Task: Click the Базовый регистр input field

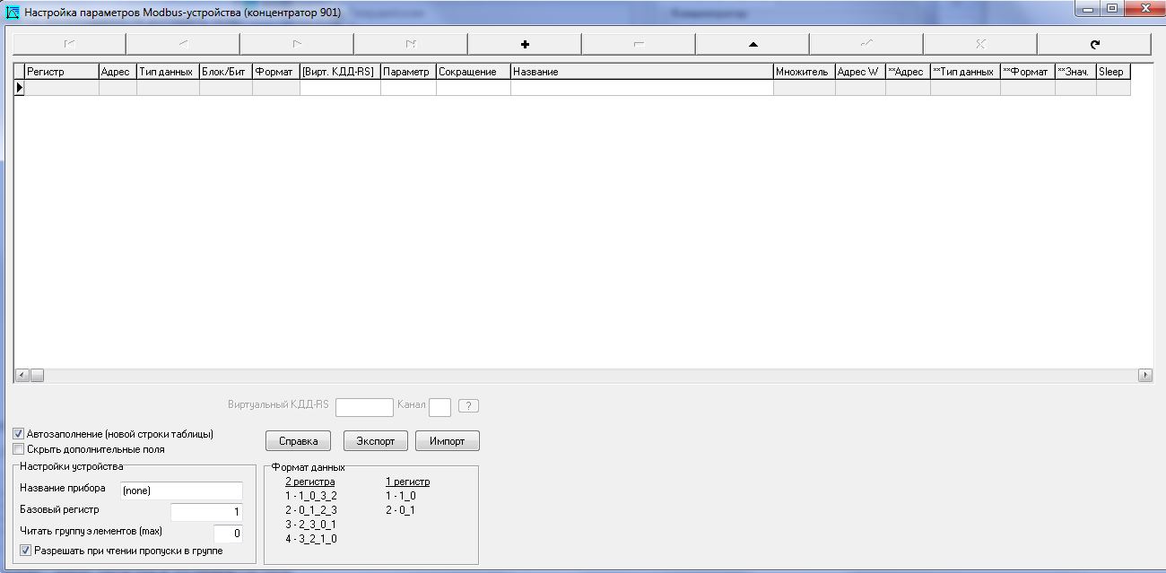Action: [x=206, y=511]
